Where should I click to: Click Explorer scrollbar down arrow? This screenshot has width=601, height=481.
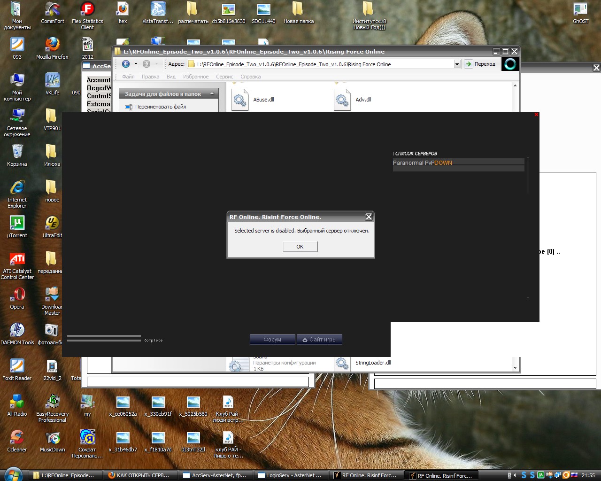[x=515, y=368]
